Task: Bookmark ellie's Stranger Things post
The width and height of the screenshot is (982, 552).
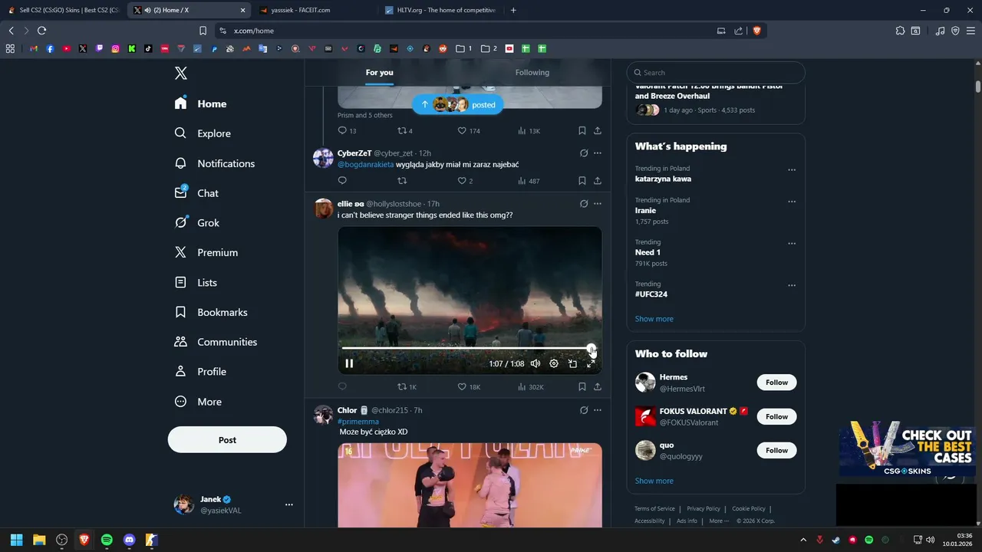Action: (582, 386)
